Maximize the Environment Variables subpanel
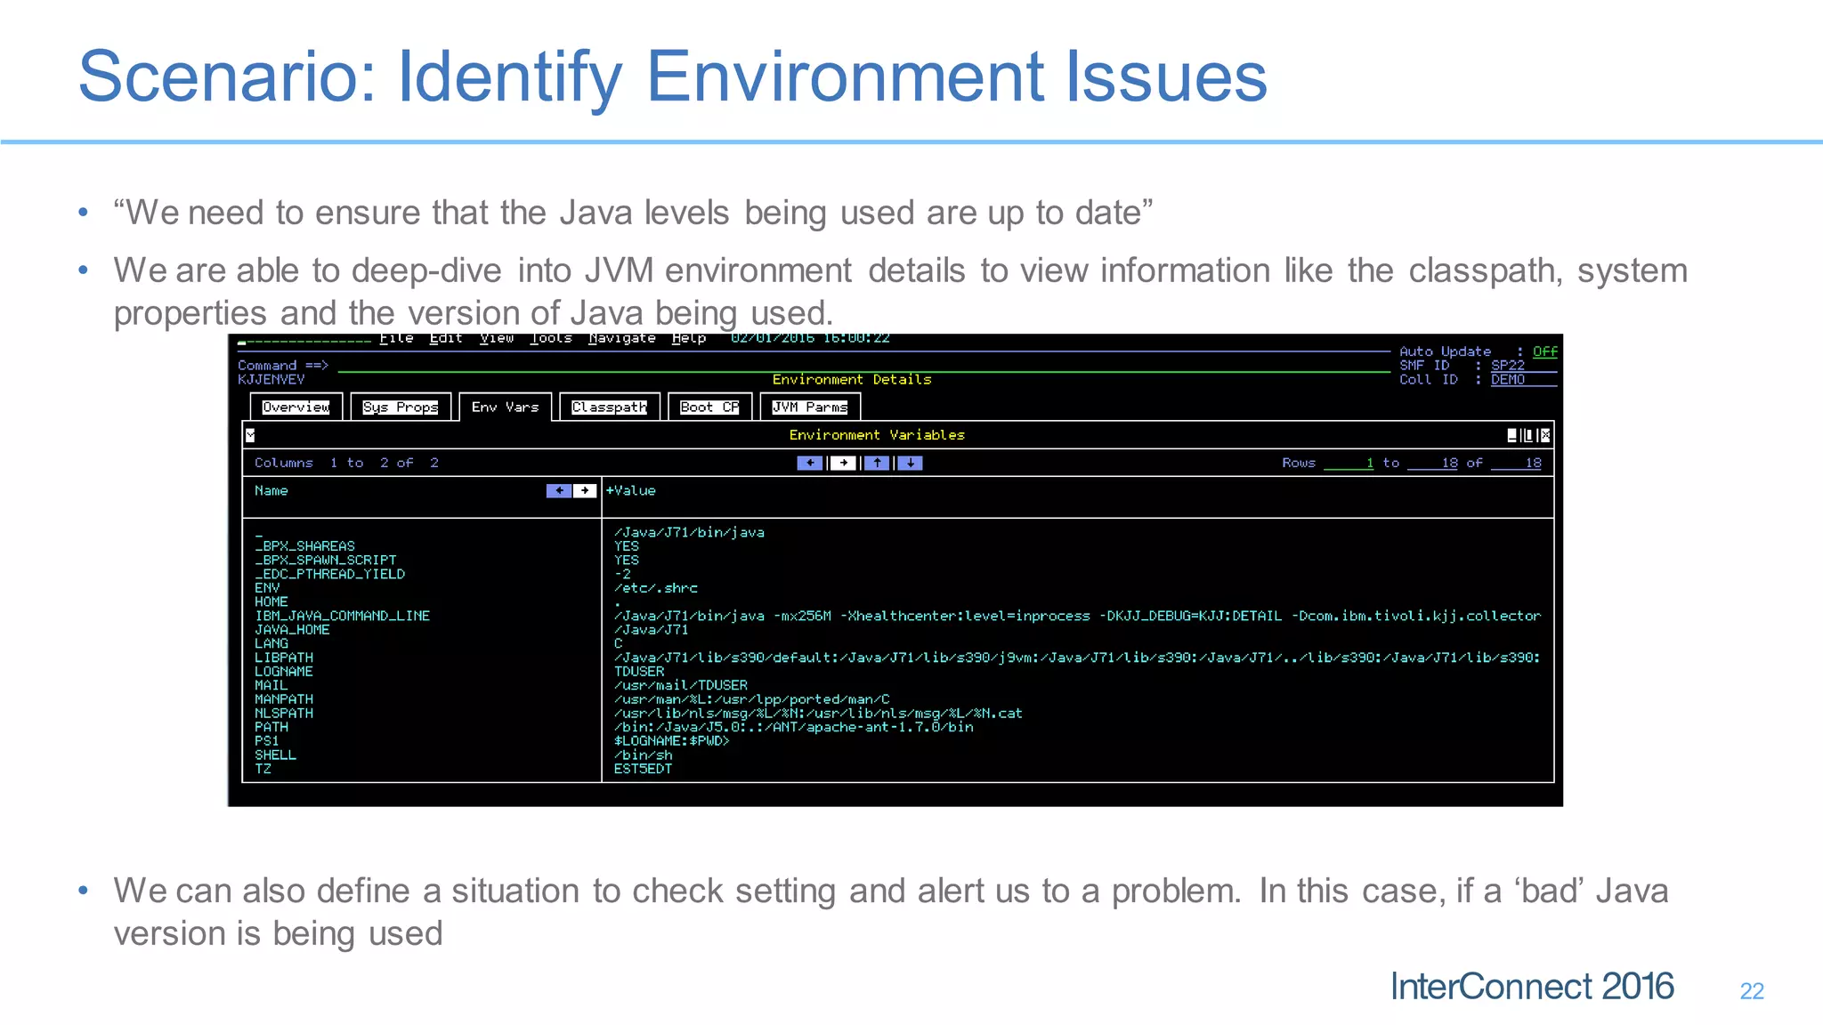Screen dimensions: 1823x1025 (x=1528, y=435)
